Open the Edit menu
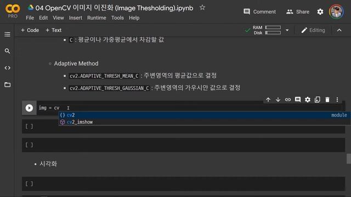This screenshot has height=197, width=351. click(x=43, y=18)
